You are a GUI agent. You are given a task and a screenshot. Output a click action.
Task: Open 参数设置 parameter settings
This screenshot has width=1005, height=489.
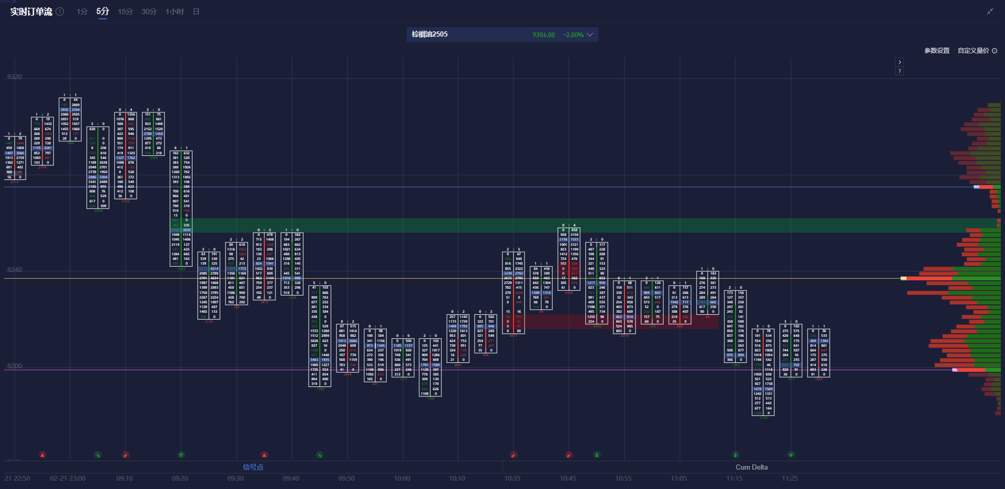(936, 51)
